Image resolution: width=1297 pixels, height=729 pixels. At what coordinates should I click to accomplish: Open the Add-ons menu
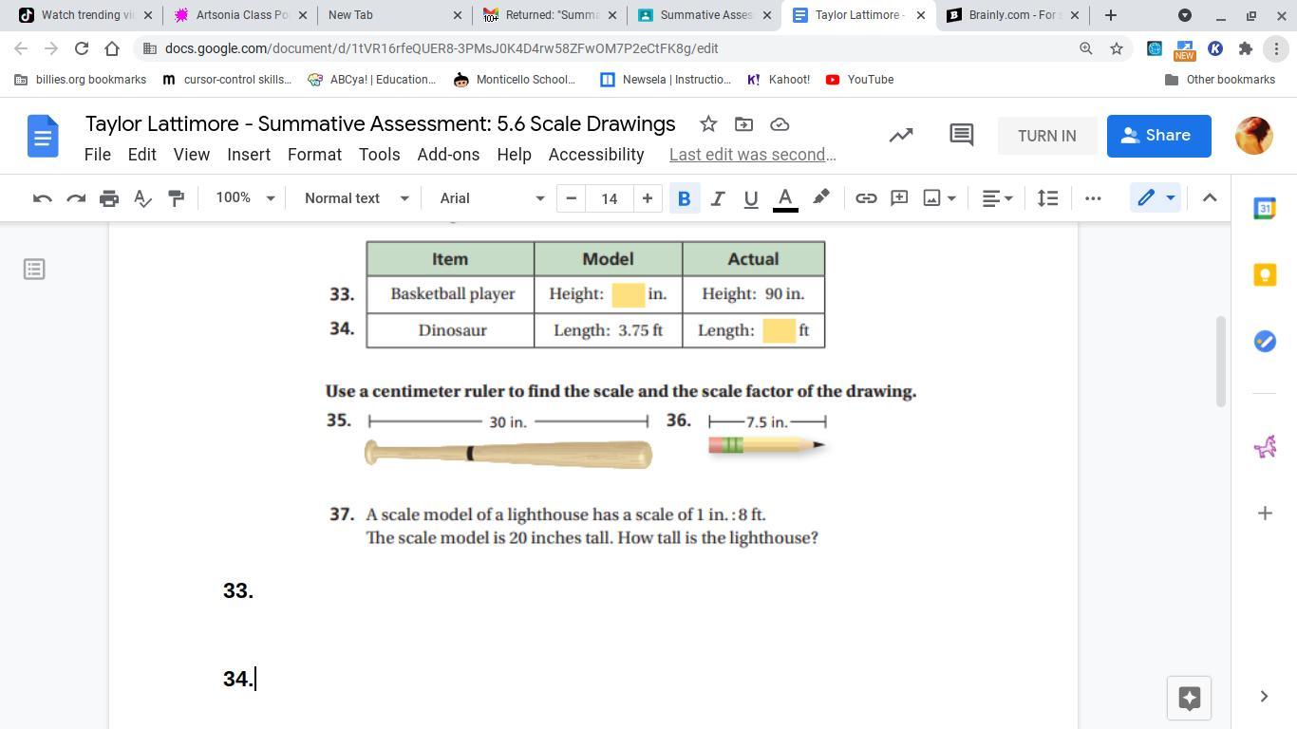448,155
